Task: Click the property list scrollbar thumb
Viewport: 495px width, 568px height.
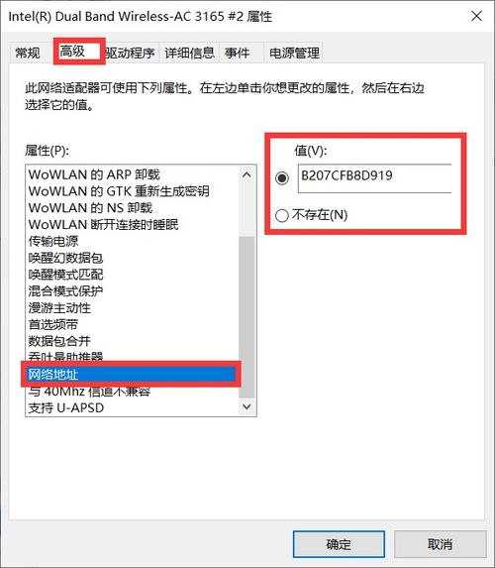Action: (247, 317)
